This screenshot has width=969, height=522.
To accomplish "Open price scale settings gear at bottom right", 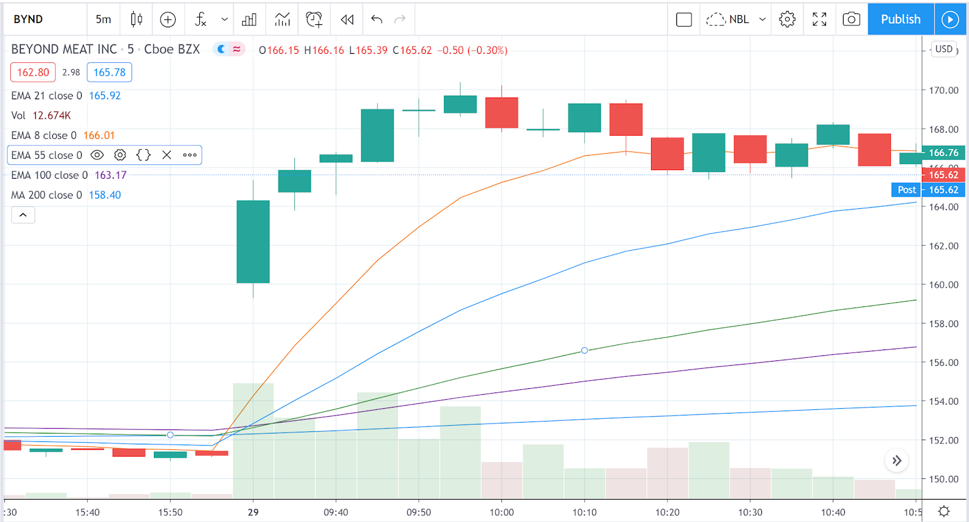I will [x=944, y=511].
